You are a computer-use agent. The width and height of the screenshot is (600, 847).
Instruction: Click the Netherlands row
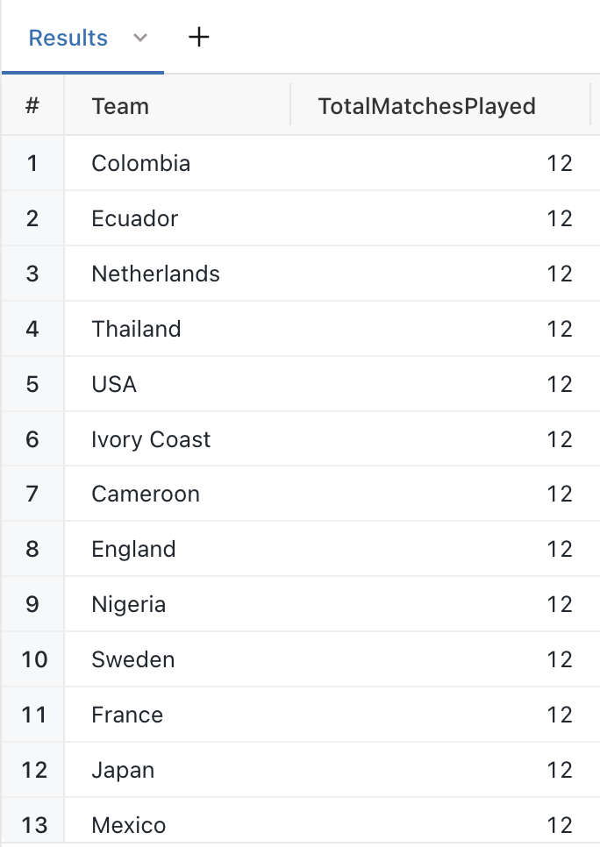pyautogui.click(x=301, y=274)
